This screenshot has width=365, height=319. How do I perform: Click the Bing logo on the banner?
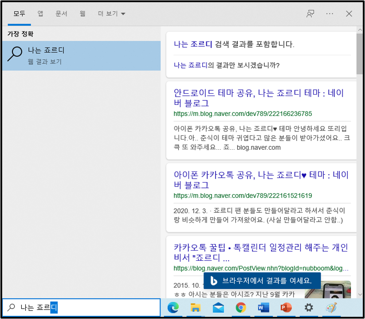coord(213,280)
